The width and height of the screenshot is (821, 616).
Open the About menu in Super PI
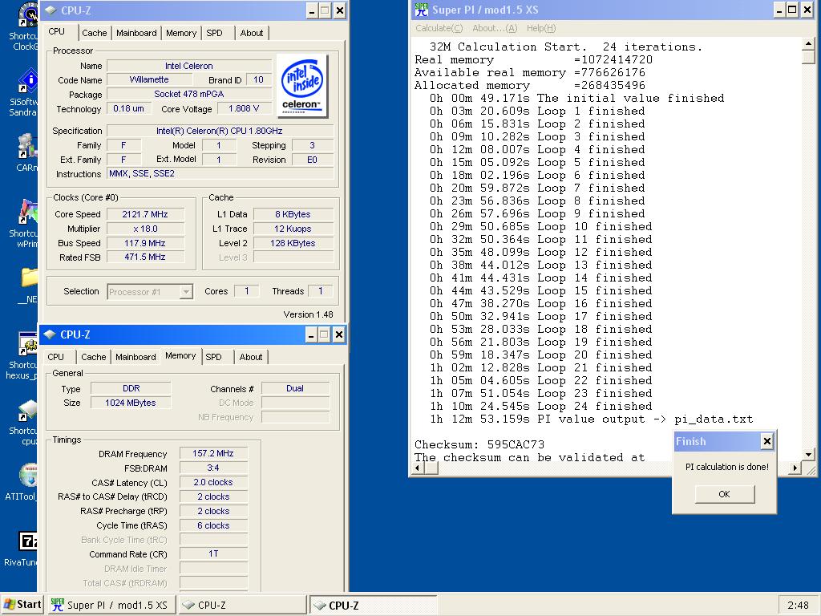[495, 28]
